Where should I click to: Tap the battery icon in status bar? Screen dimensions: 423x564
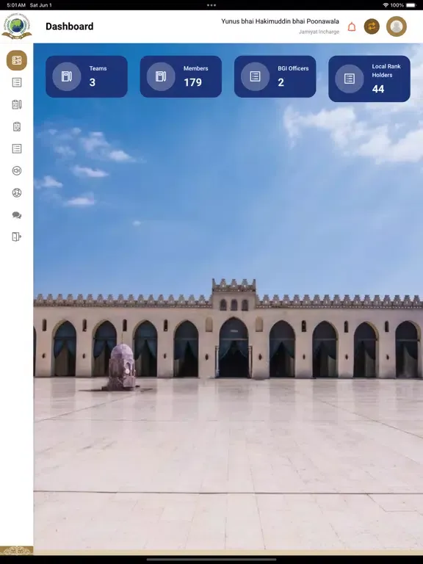pos(411,5)
